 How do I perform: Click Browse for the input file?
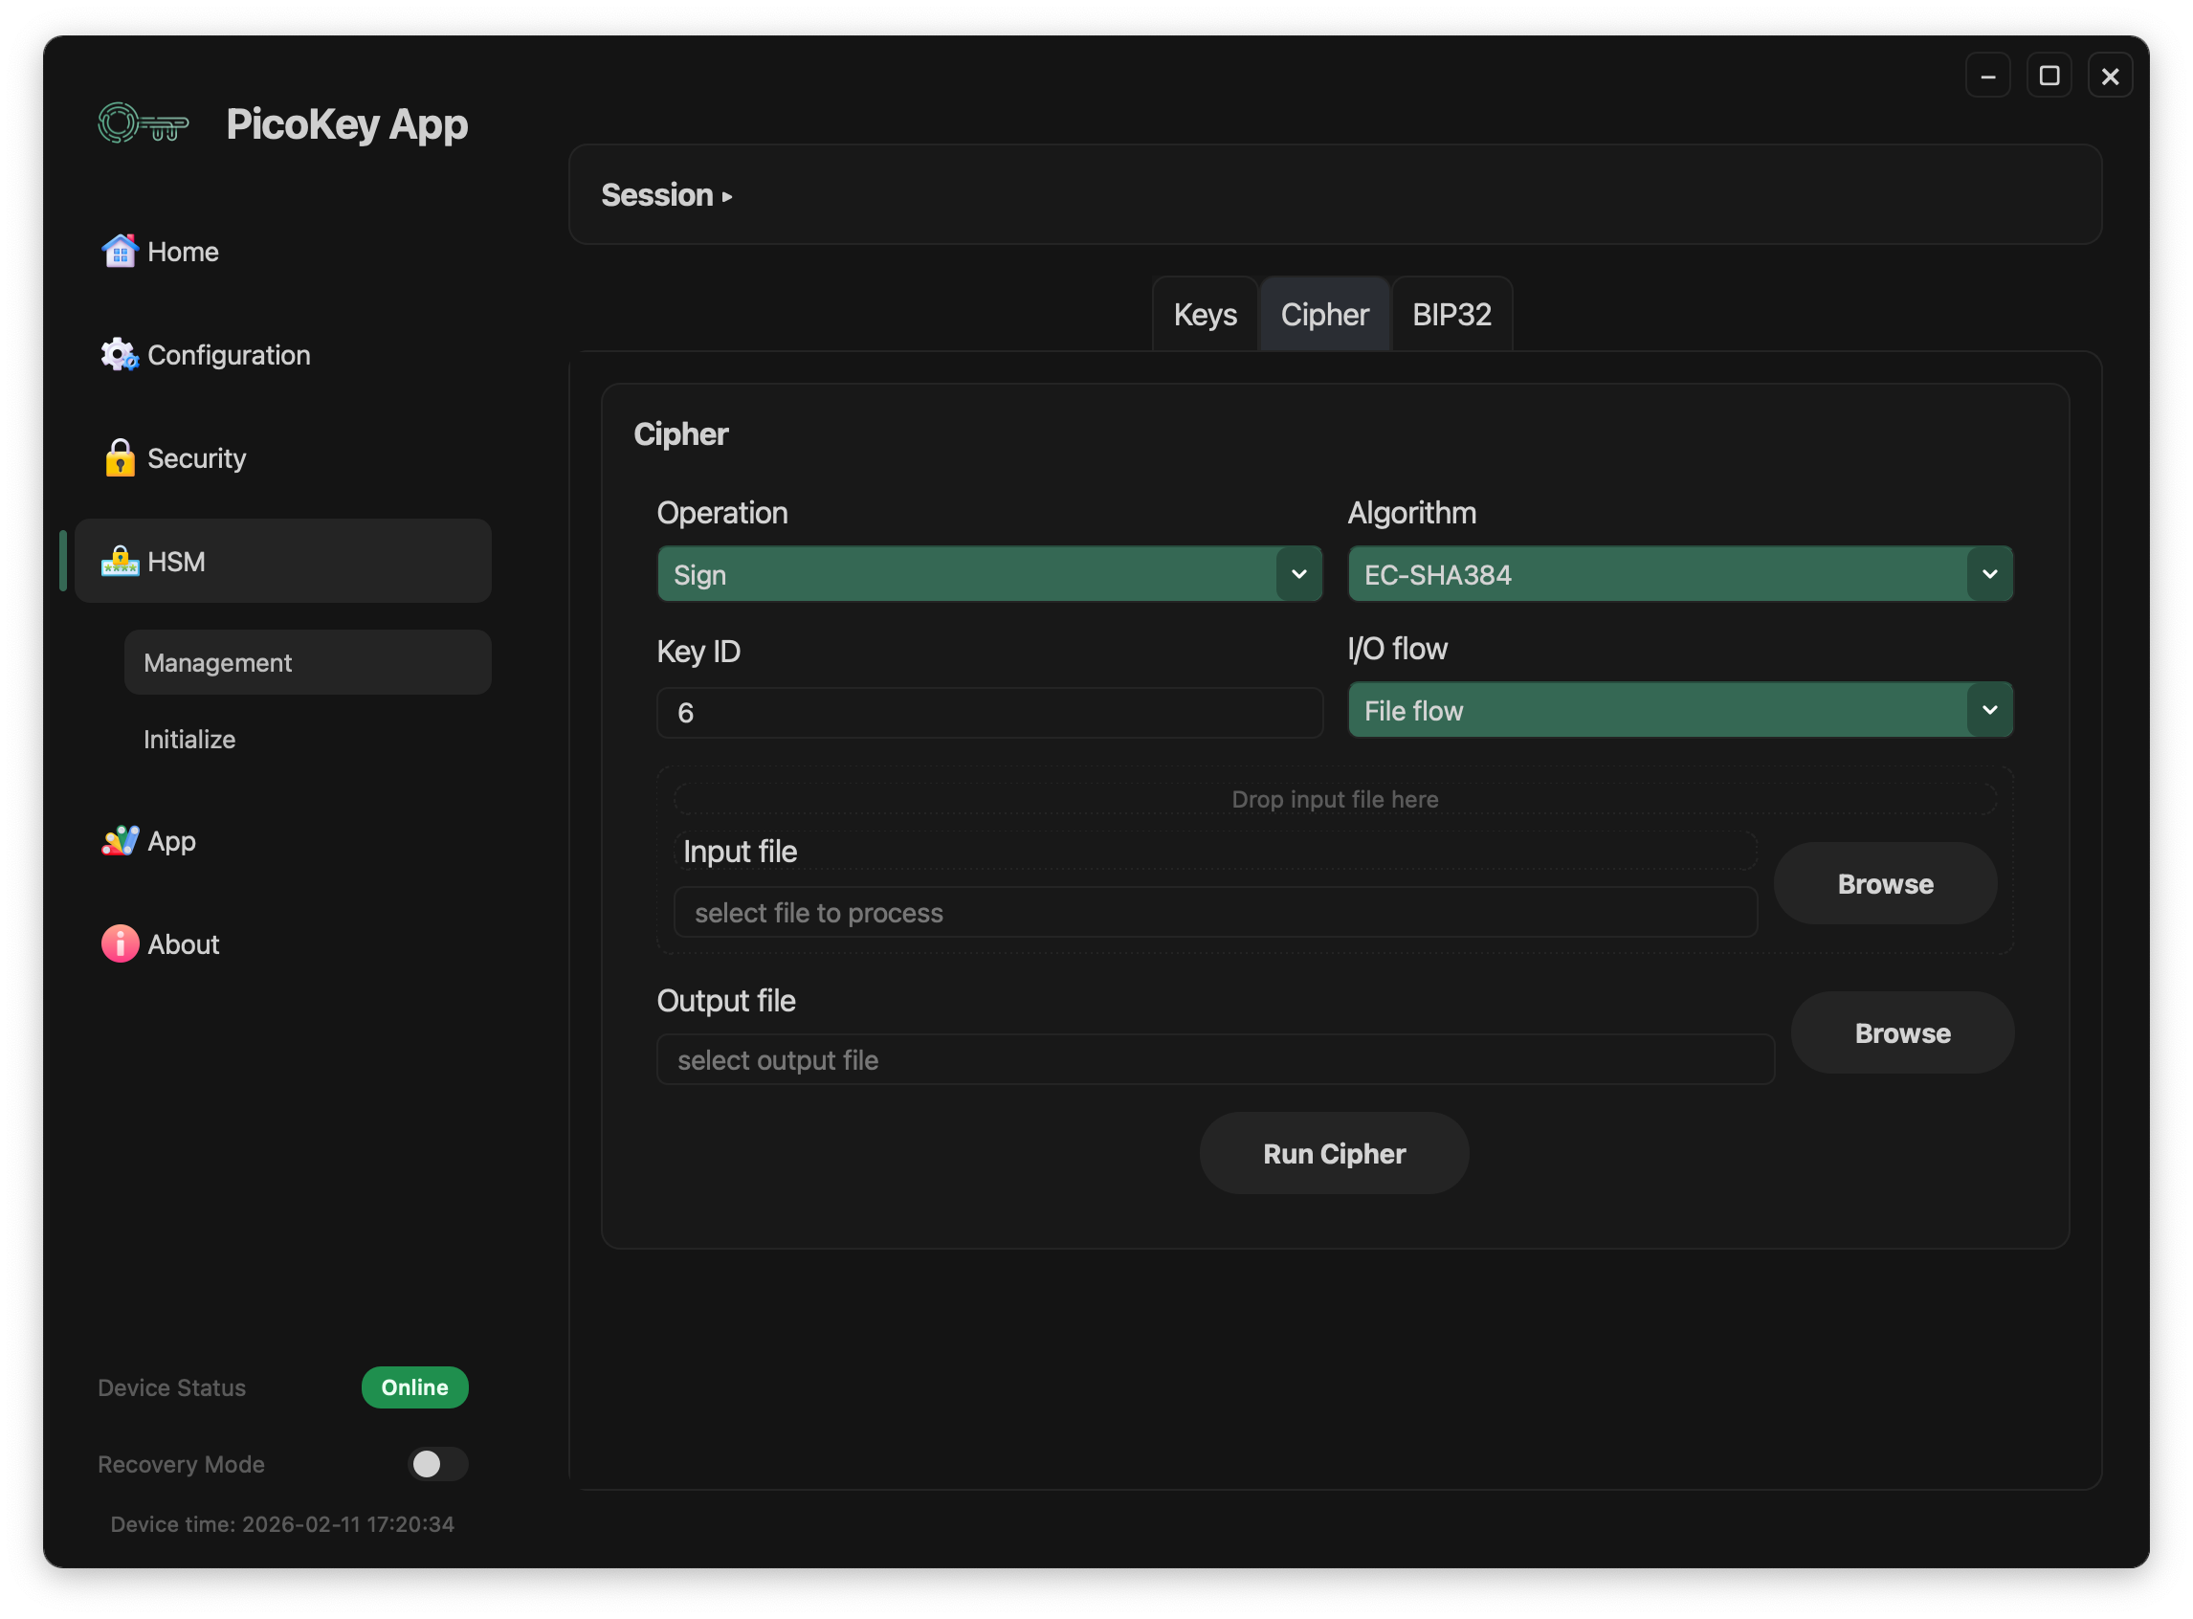[x=1884, y=884]
